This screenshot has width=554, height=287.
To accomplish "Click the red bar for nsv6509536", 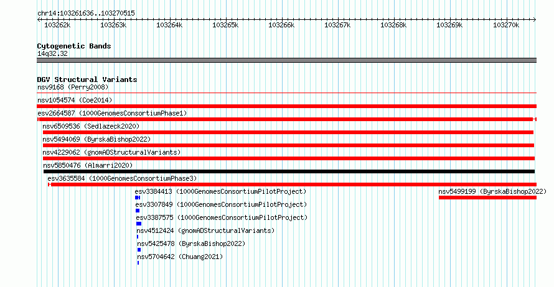I will pos(288,132).
